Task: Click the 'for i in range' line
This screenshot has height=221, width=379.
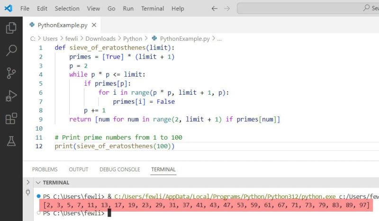Action: [x=163, y=92]
